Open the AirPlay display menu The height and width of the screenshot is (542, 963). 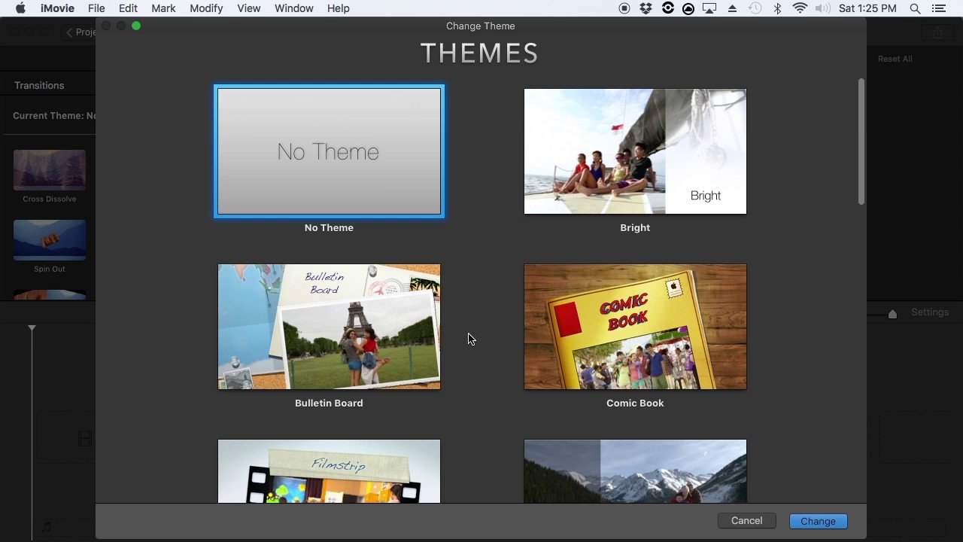710,8
